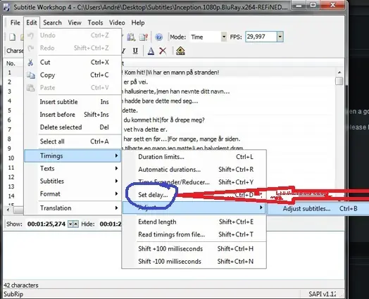
Task: Click row number 13 in list
Action: click(x=11, y=186)
